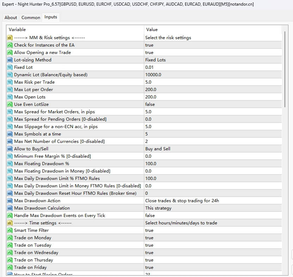Open Max Drawdown Action value dropdown
Screen dimensions: 293x277
(213, 201)
